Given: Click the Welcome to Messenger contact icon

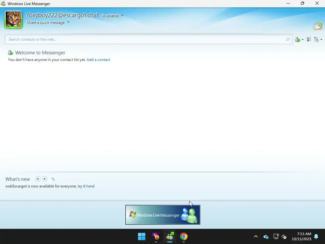Looking at the screenshot, I should click(x=10, y=53).
